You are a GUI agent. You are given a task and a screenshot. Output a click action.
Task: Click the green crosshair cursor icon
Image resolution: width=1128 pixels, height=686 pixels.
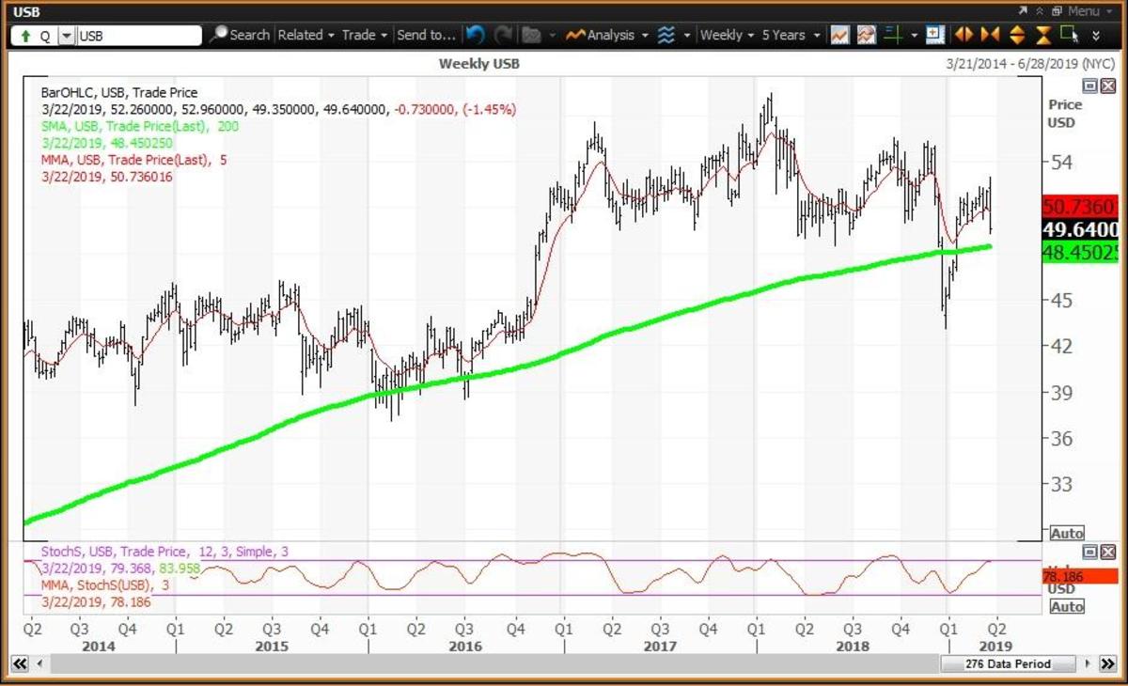pos(895,35)
